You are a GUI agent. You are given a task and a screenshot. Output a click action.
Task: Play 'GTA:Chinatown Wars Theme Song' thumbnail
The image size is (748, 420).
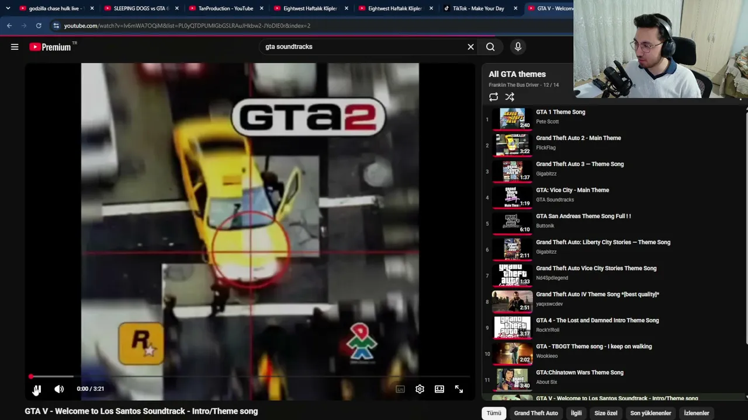[512, 379]
